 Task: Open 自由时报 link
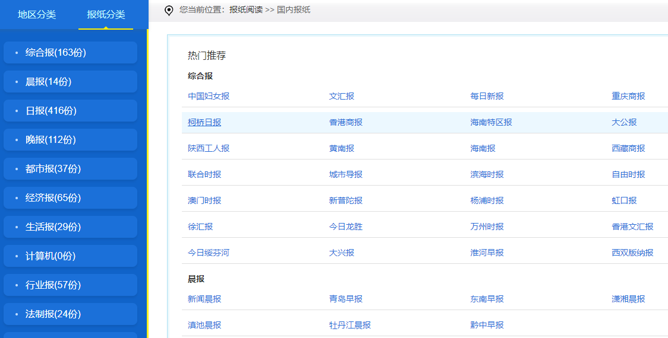pos(628,174)
